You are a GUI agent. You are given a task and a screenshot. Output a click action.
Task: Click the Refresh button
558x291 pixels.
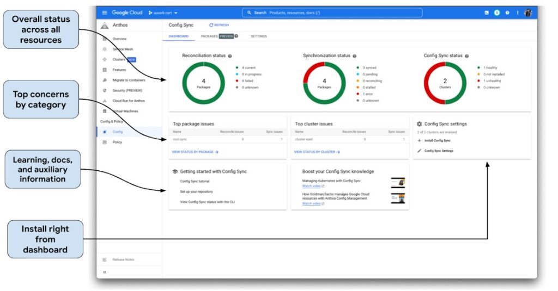point(219,25)
